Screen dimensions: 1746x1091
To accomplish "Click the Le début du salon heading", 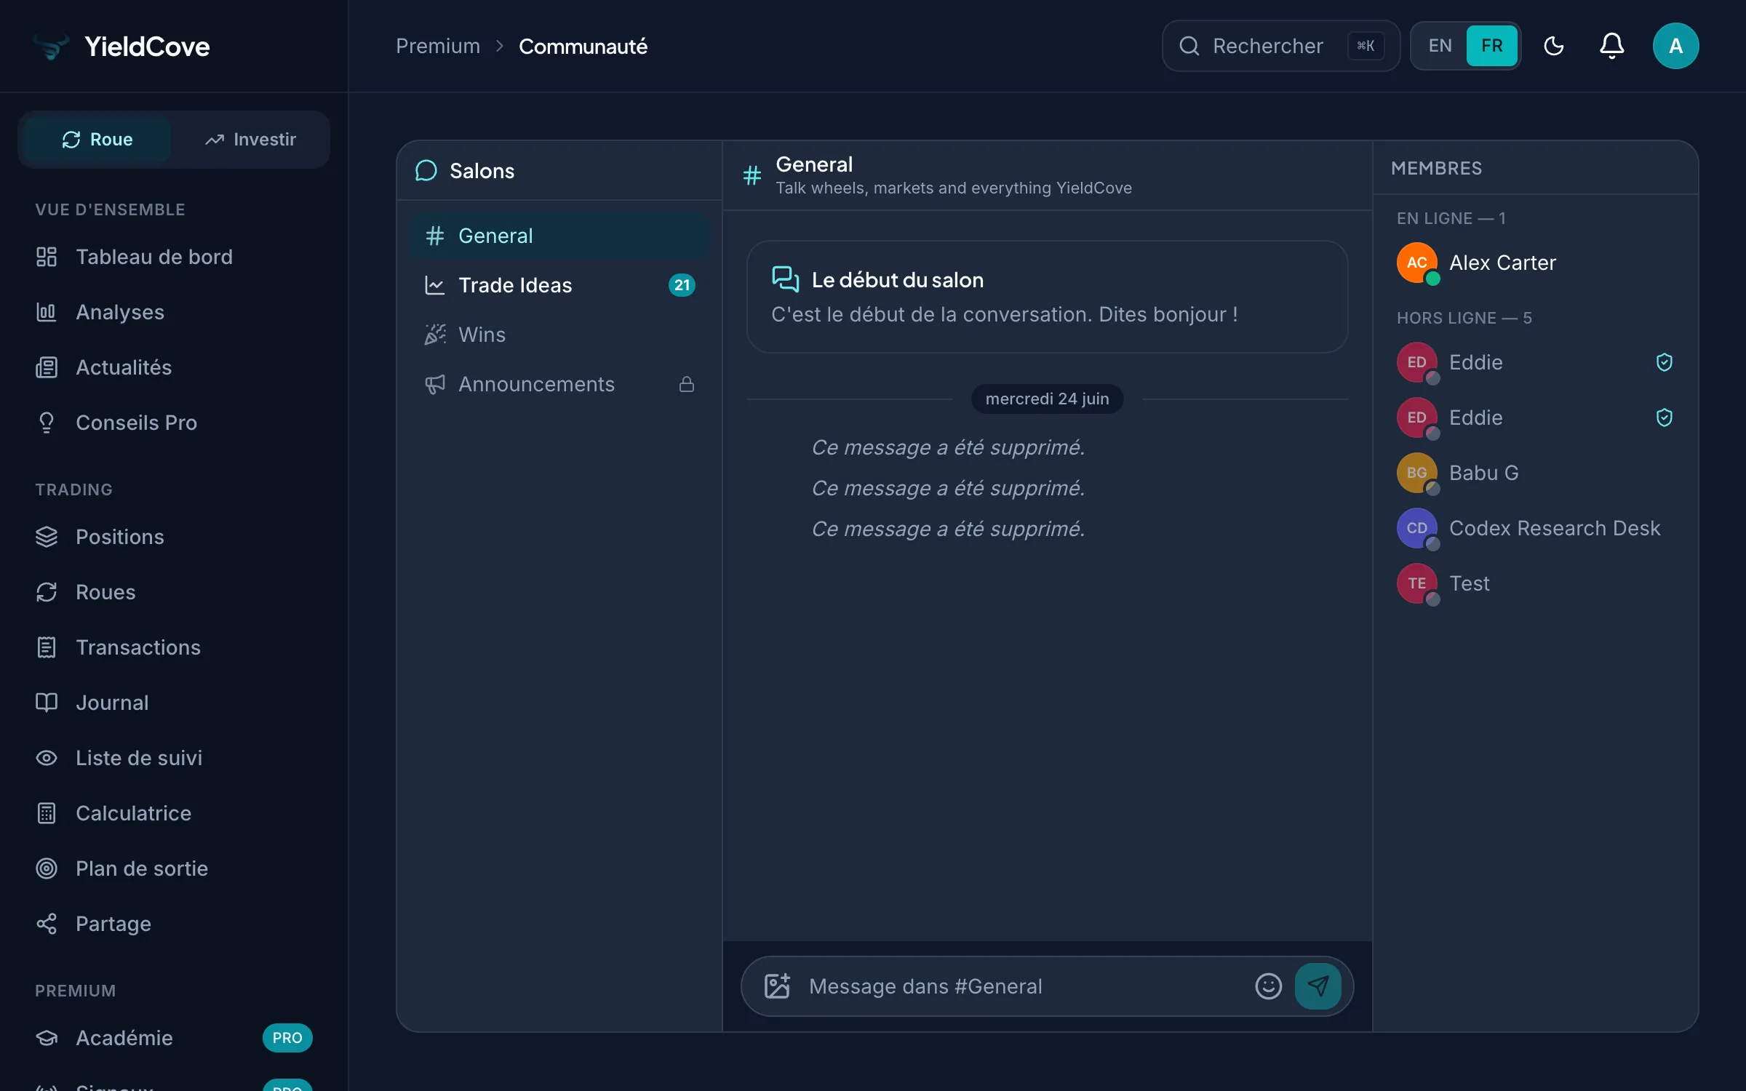I will point(898,280).
